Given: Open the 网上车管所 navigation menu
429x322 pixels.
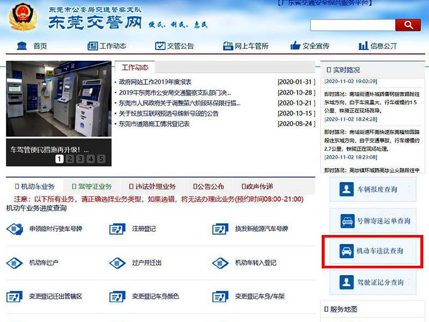Looking at the screenshot, I should (245, 46).
